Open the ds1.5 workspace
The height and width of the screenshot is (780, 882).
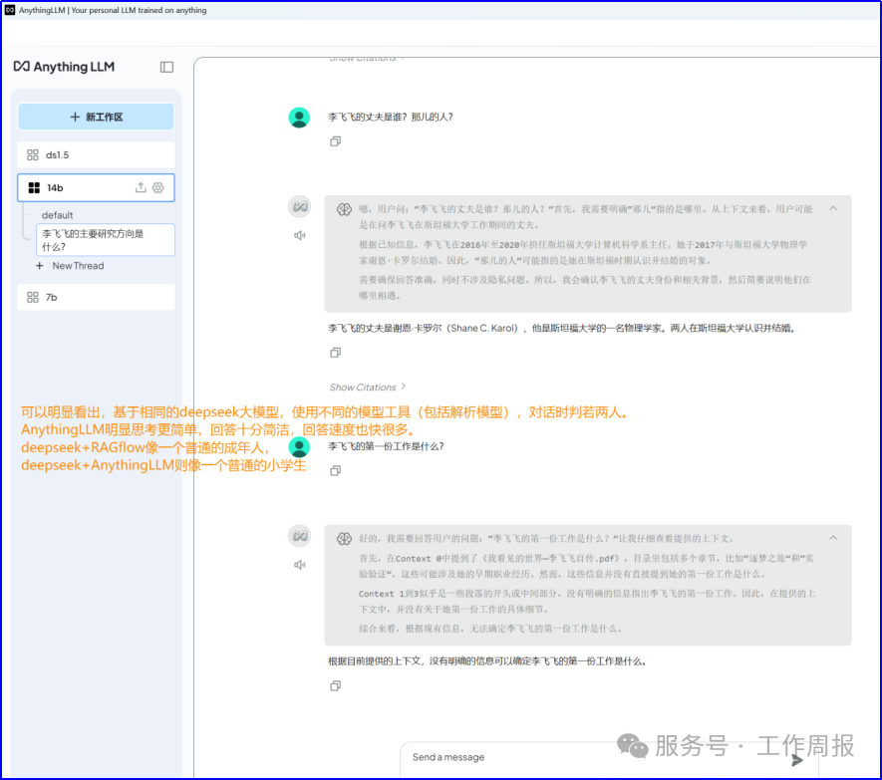coord(97,154)
